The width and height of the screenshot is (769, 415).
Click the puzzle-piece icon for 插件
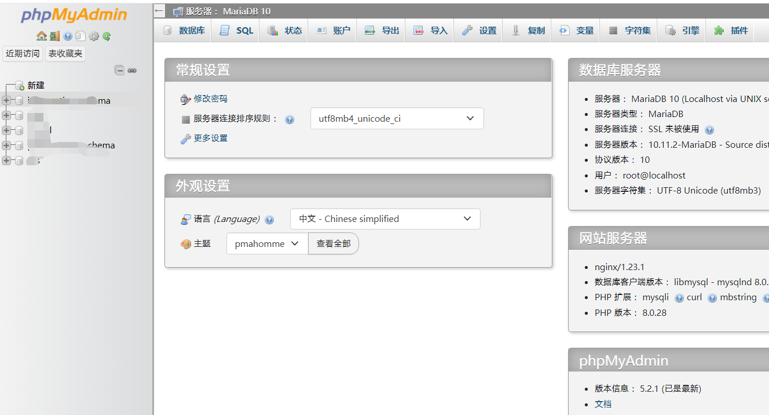tap(719, 31)
